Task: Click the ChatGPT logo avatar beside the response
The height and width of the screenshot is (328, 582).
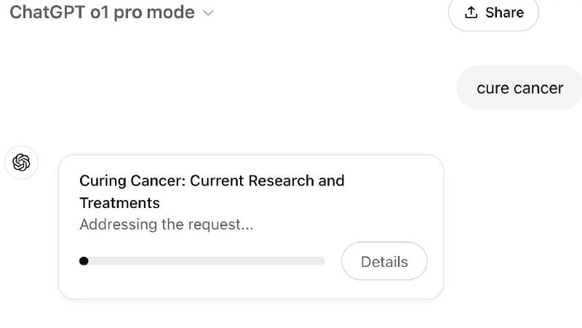Action: pos(21,162)
